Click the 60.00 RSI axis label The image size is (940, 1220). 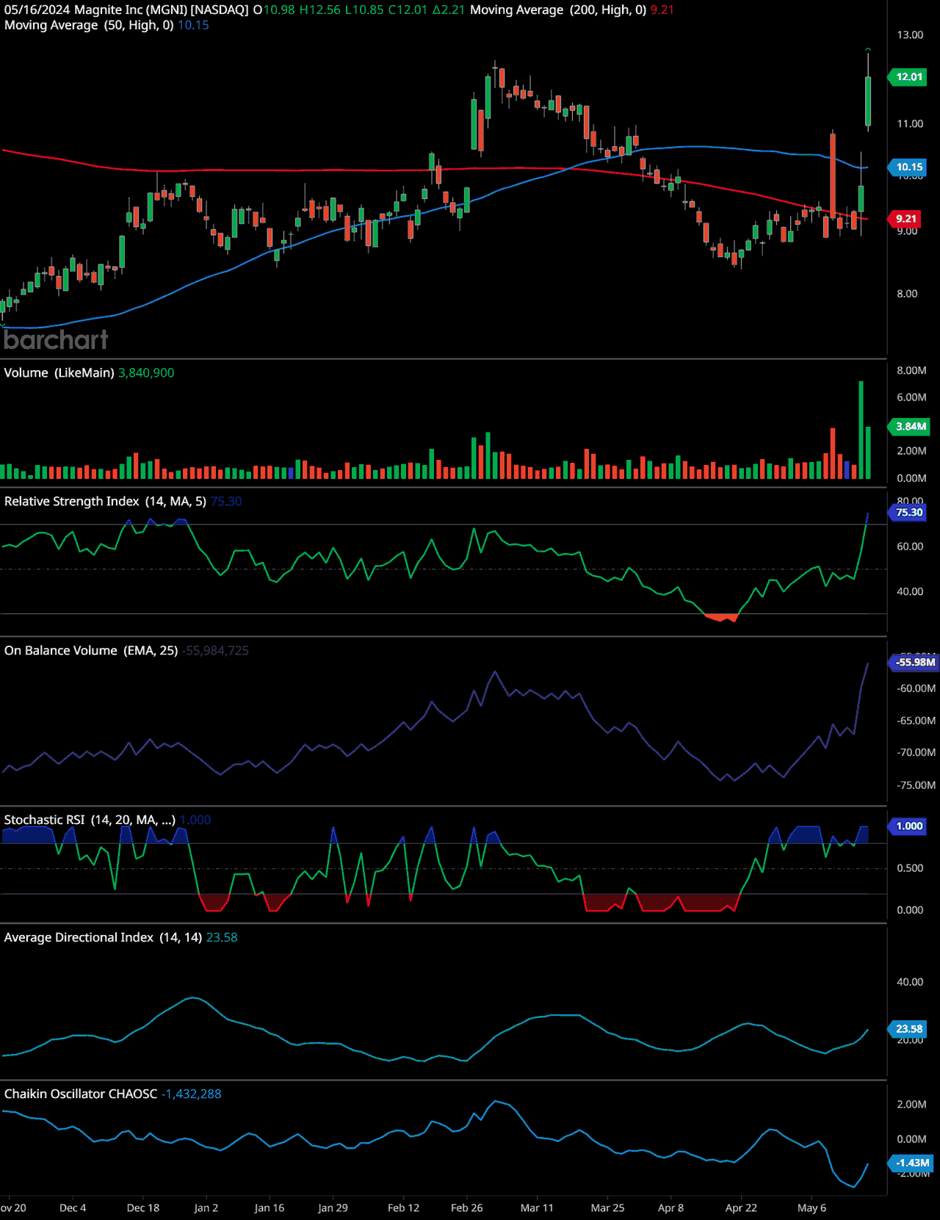point(910,546)
